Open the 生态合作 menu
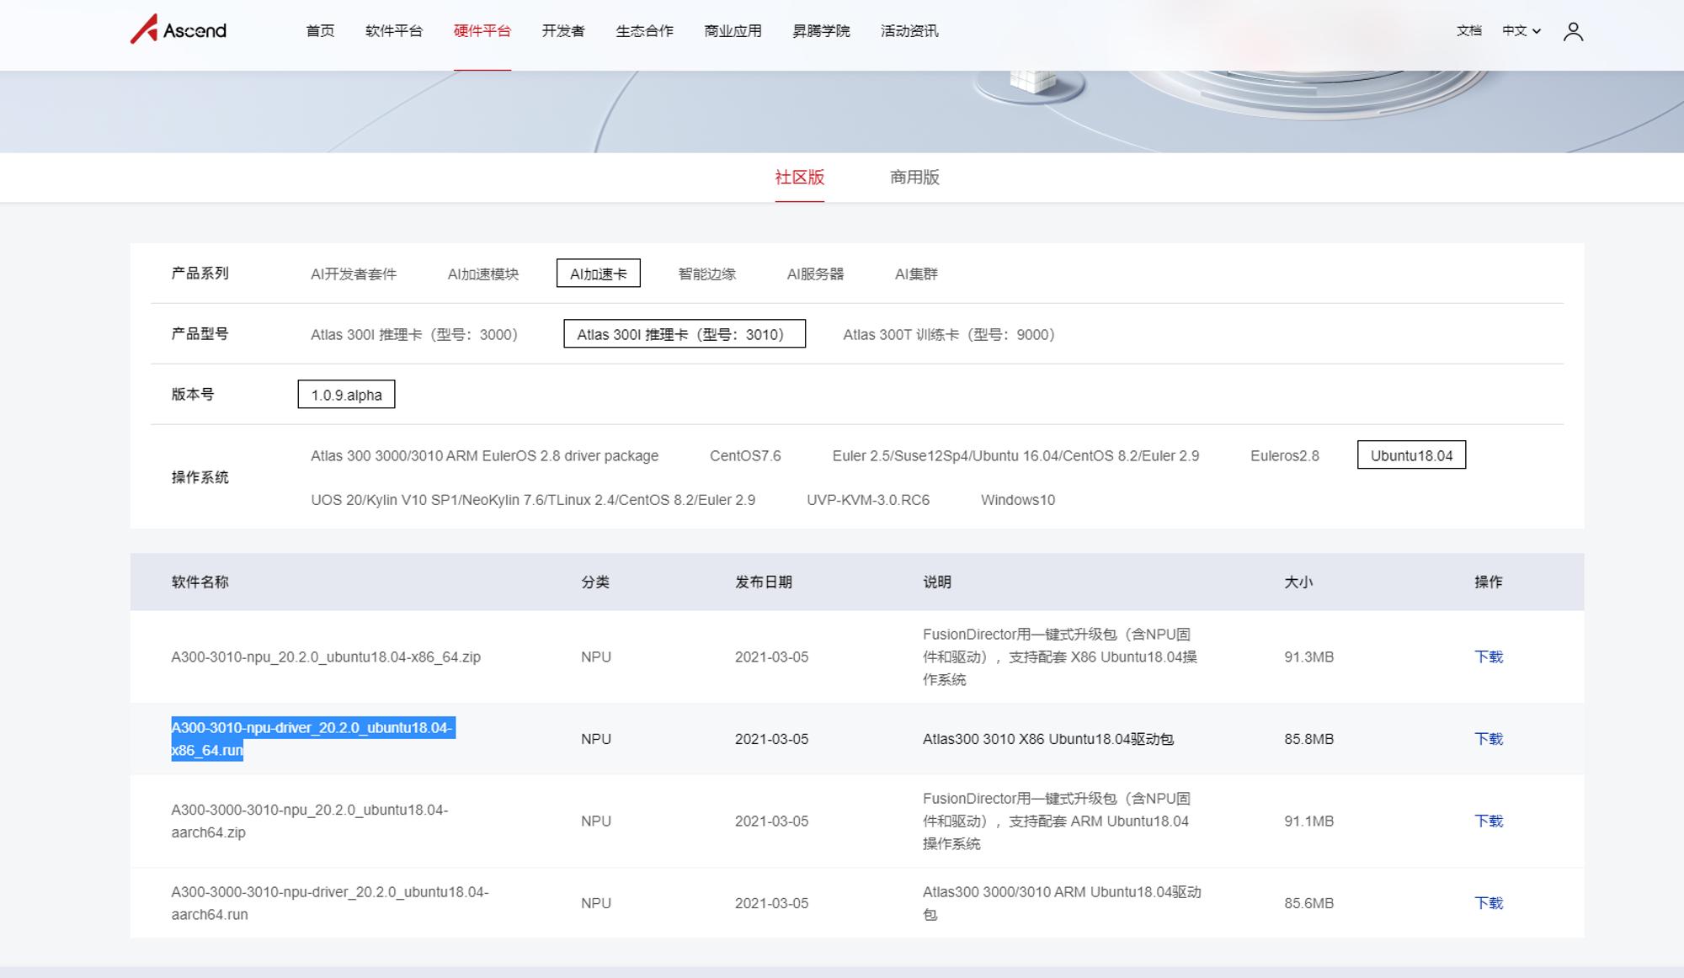1684x978 pixels. (644, 31)
